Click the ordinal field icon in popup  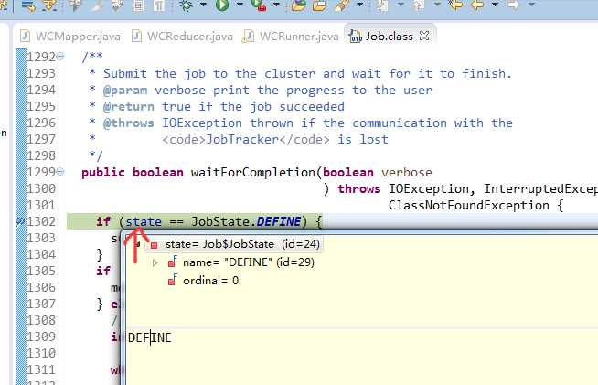click(173, 280)
